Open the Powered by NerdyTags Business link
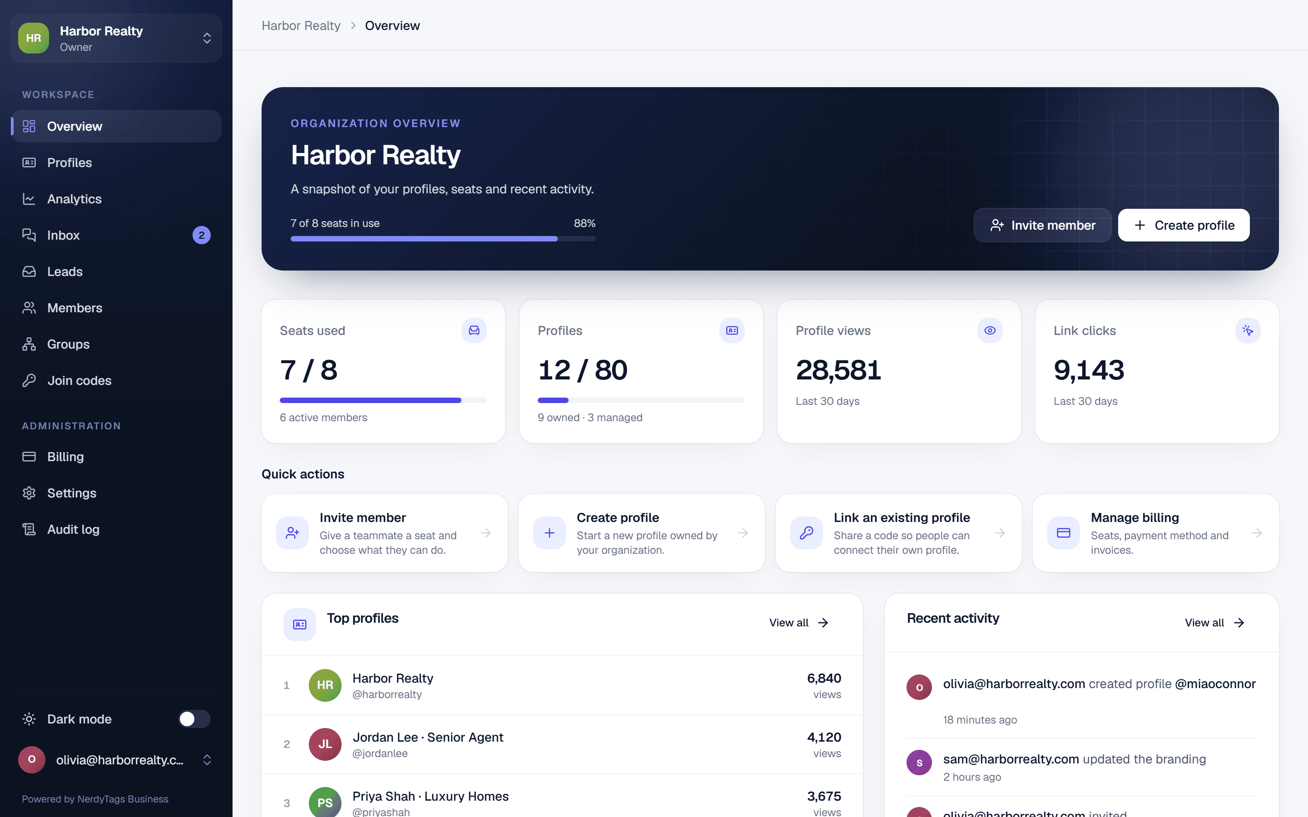1308x817 pixels. pos(95,799)
